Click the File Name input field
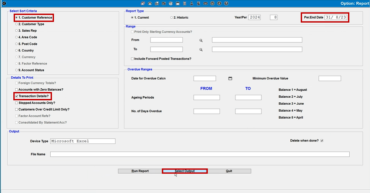This screenshot has height=193, width=370. (x=200, y=154)
